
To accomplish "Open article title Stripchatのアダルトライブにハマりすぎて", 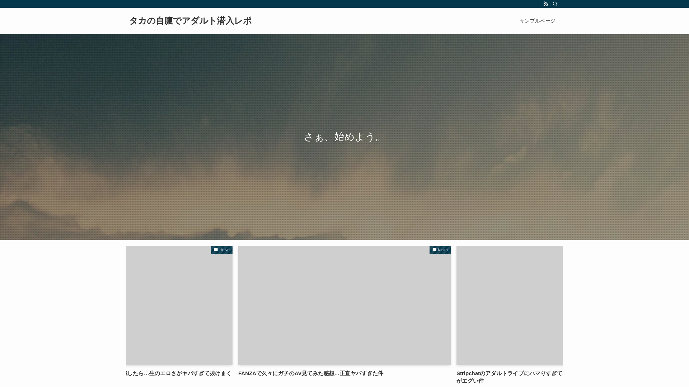I will 509,377.
